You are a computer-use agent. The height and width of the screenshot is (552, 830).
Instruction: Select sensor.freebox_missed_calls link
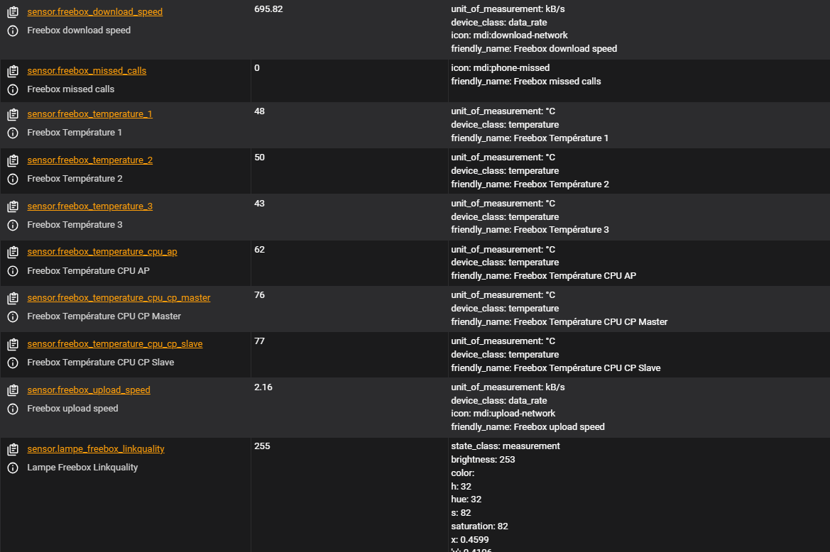[87, 70]
